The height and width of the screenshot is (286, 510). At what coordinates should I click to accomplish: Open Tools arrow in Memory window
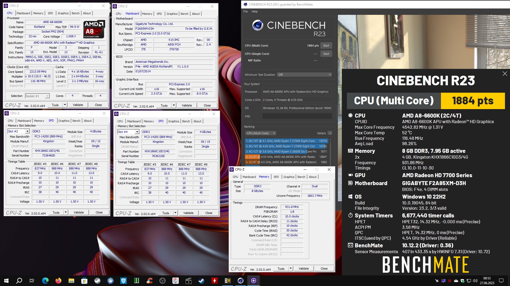click(291, 269)
